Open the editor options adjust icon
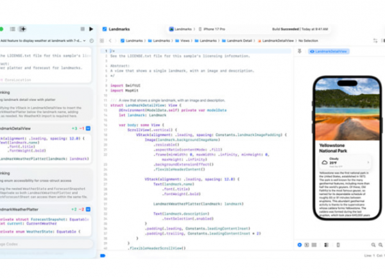The width and height of the screenshot is (385, 278). click(375, 40)
